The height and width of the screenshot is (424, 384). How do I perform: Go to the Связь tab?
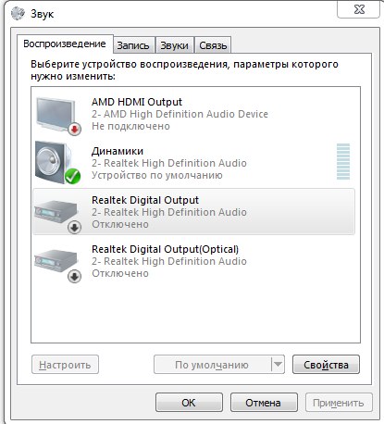pos(213,45)
